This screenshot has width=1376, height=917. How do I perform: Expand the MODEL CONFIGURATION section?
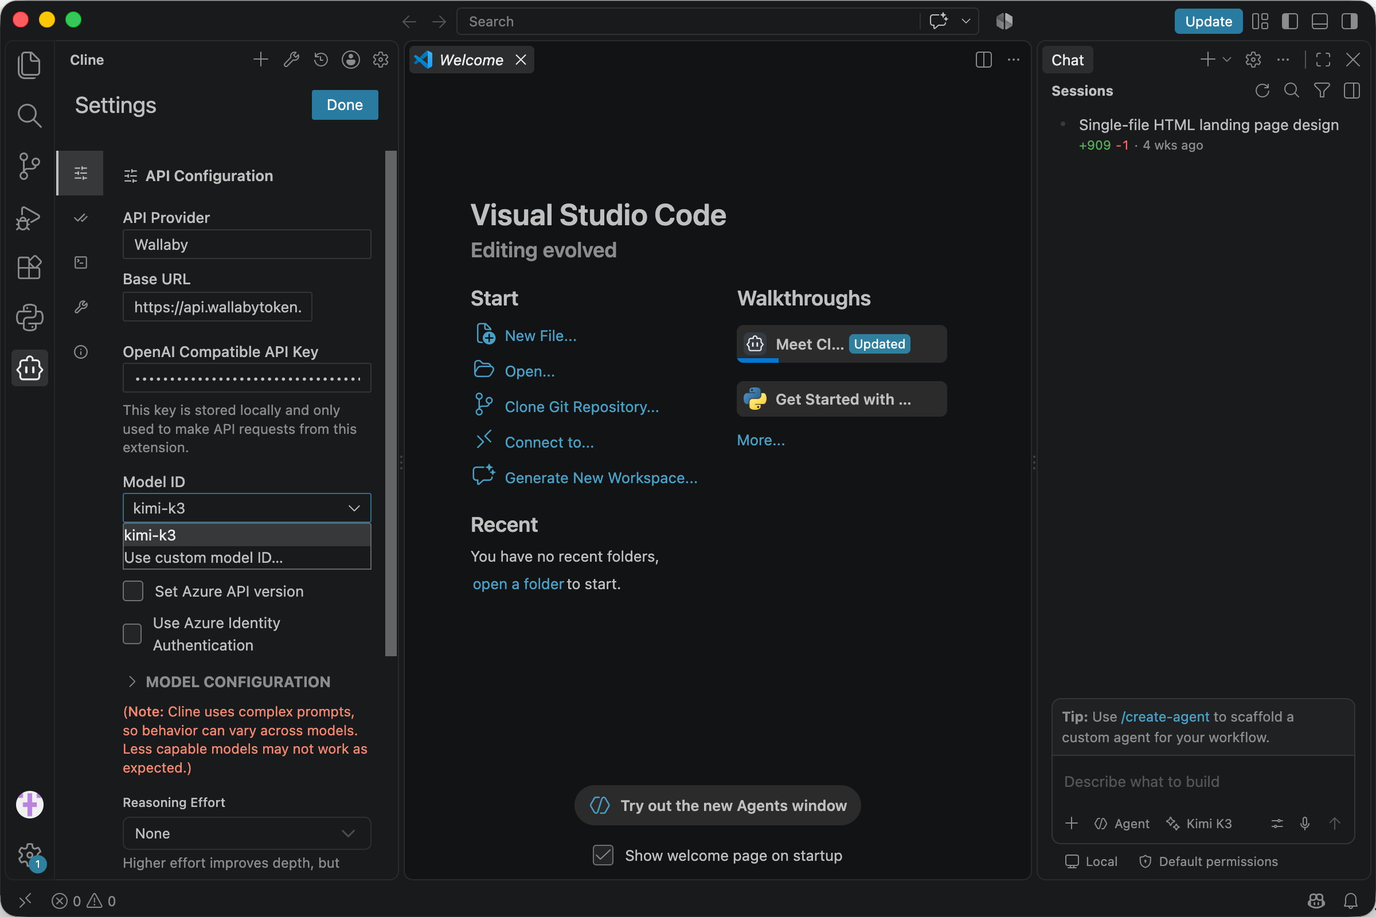coord(228,682)
